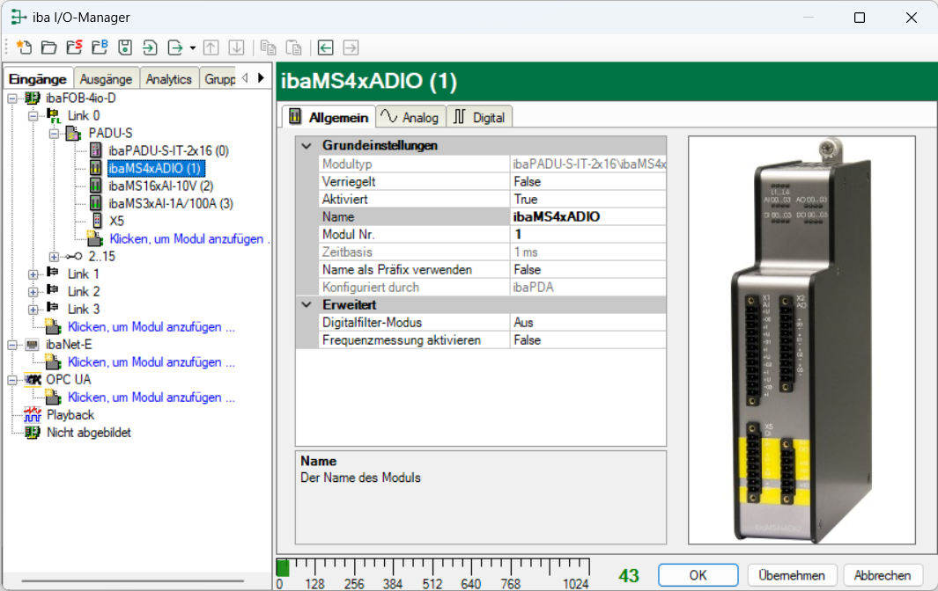The height and width of the screenshot is (591, 938).
Task: Open the Ausgänge tab
Action: click(106, 79)
